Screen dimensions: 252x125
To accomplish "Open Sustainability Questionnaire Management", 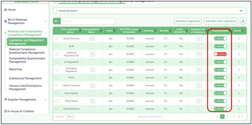I will click(x=27, y=60).
